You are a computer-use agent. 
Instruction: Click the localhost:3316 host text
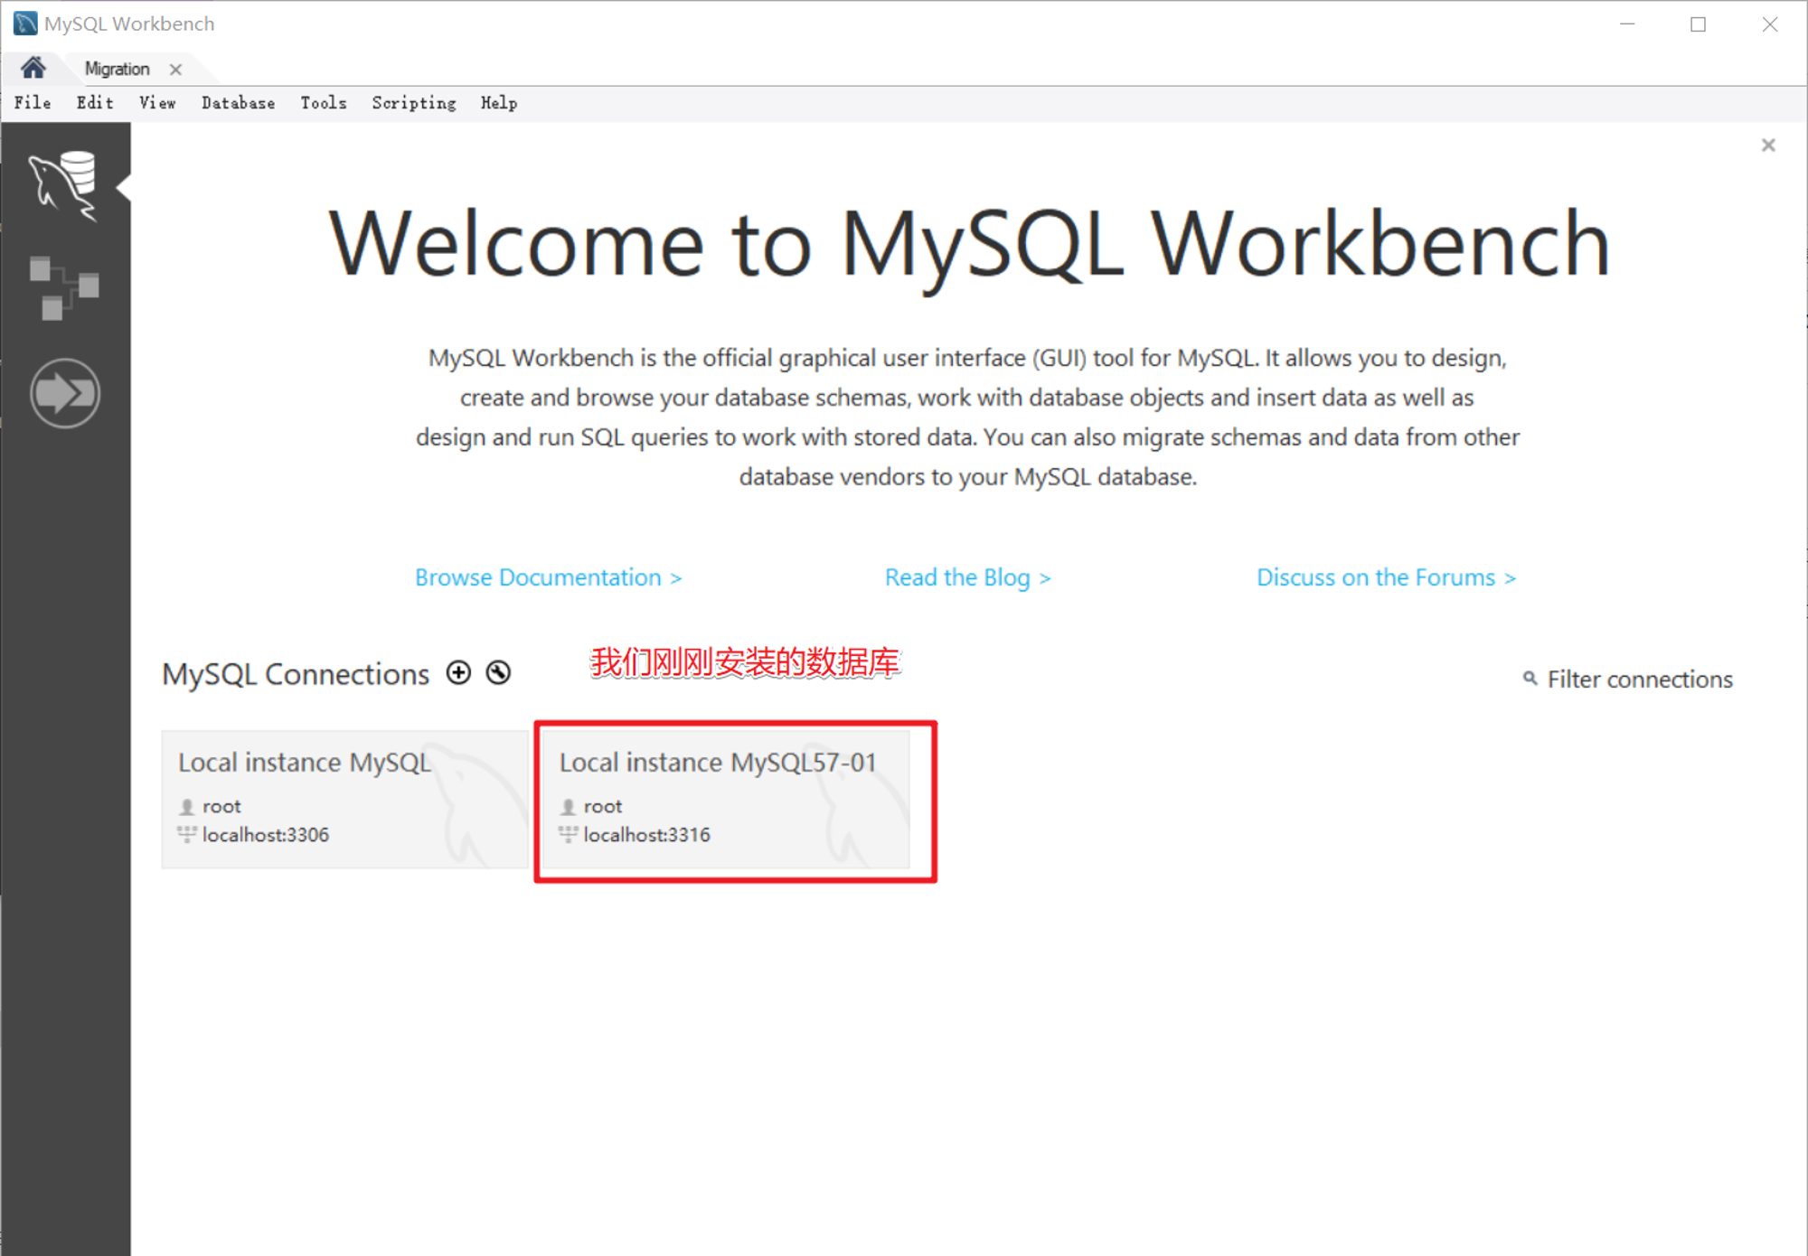pos(647,835)
